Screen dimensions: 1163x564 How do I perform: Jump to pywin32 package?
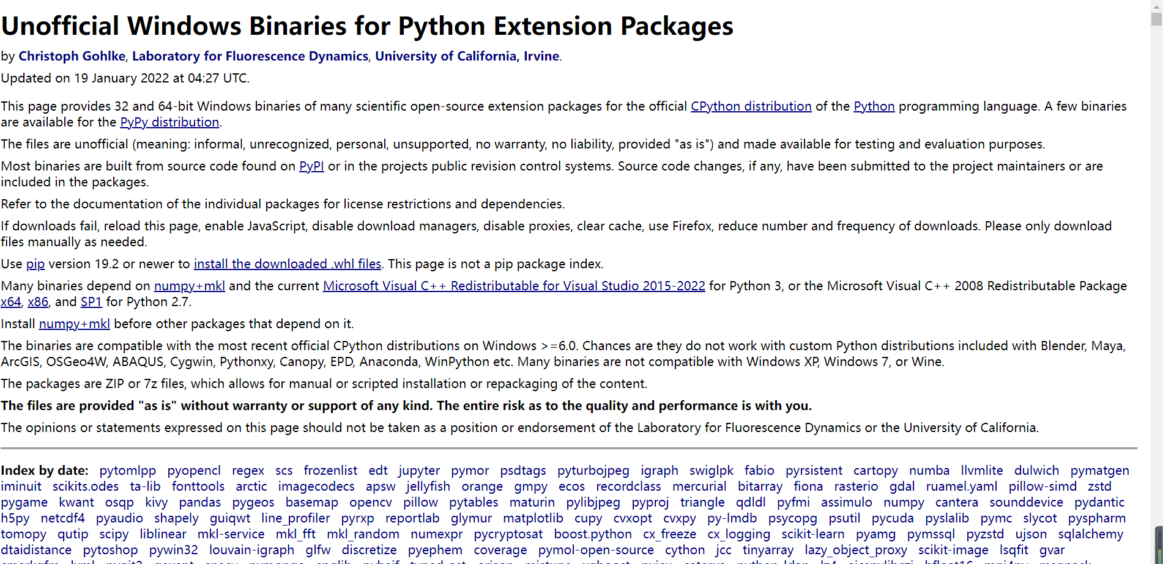click(x=174, y=550)
